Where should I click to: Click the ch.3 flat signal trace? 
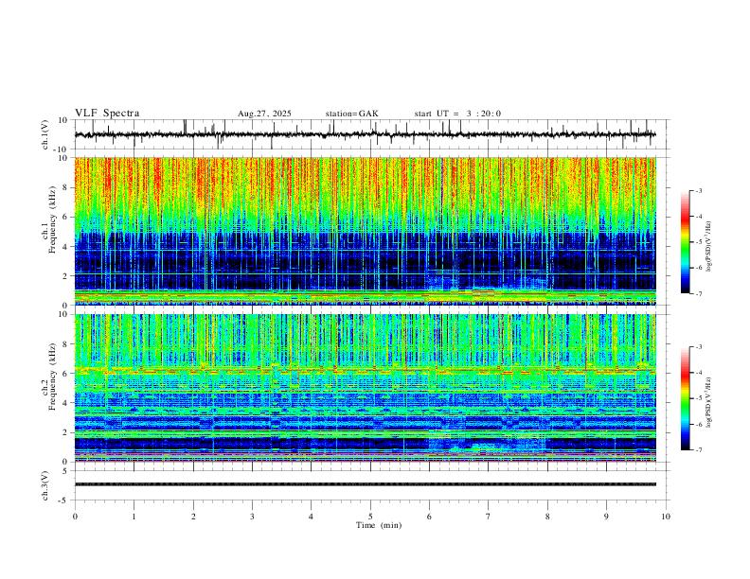coord(366,484)
